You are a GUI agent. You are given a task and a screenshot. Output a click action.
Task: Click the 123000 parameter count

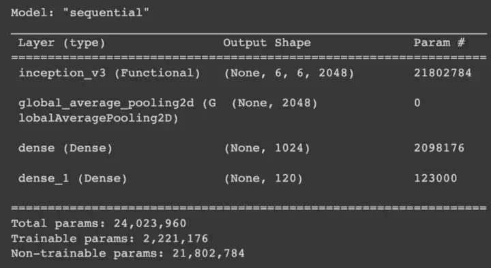coord(436,178)
